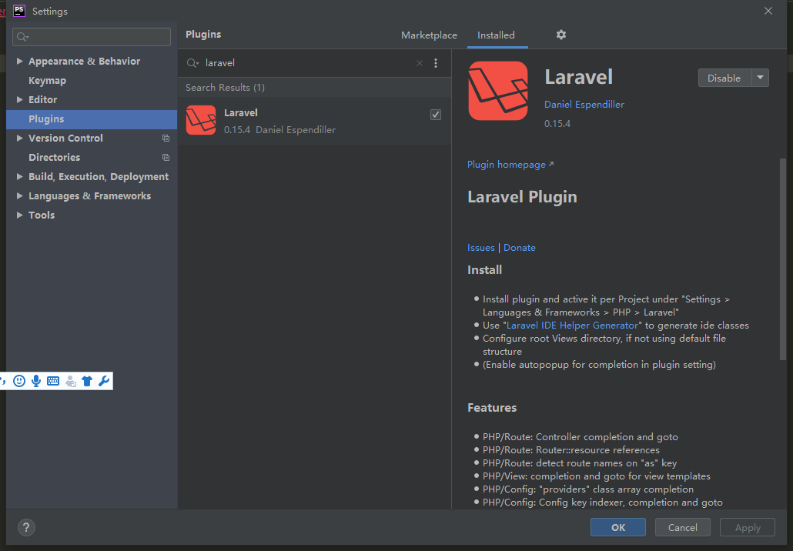Screen dimensions: 793x551
Task: Click the three-dot options icon beside plugin search
Action: click(436, 63)
